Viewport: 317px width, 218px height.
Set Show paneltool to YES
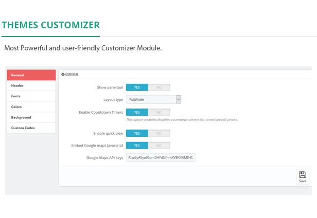tap(137, 87)
